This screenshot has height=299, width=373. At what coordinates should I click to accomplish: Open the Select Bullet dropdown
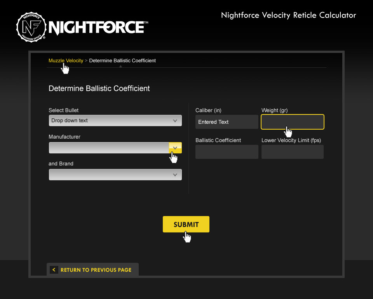click(115, 120)
